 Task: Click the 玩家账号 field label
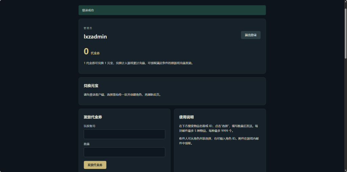89,126
